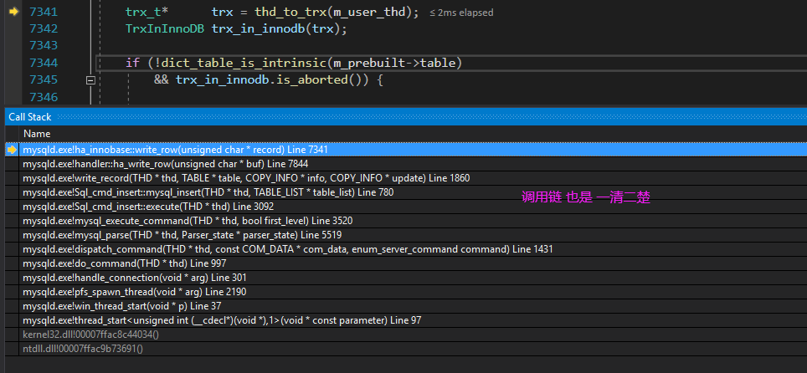The height and width of the screenshot is (373, 807).
Task: Click the Name column header
Action: pos(37,134)
